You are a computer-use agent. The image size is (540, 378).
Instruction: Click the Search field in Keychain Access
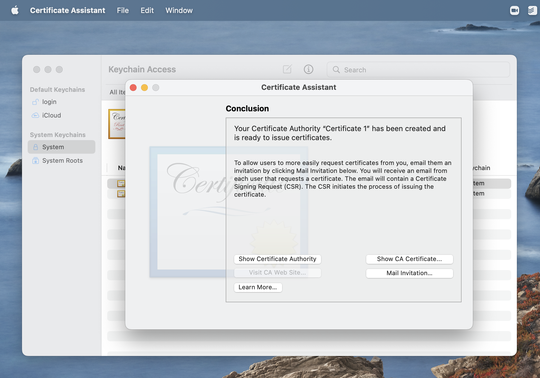[418, 69]
